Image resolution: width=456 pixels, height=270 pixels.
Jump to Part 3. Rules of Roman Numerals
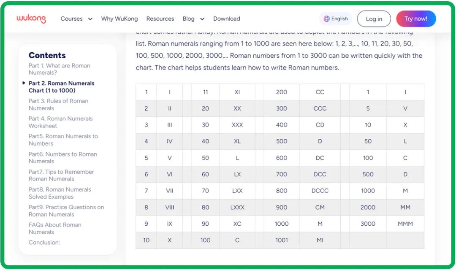click(58, 105)
